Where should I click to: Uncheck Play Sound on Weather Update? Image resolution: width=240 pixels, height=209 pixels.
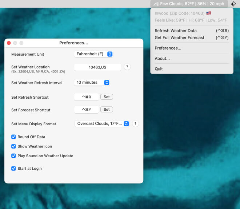pyautogui.click(x=13, y=156)
